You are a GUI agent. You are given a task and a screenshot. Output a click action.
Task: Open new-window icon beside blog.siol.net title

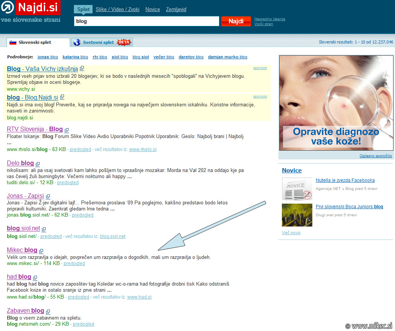[44, 229]
